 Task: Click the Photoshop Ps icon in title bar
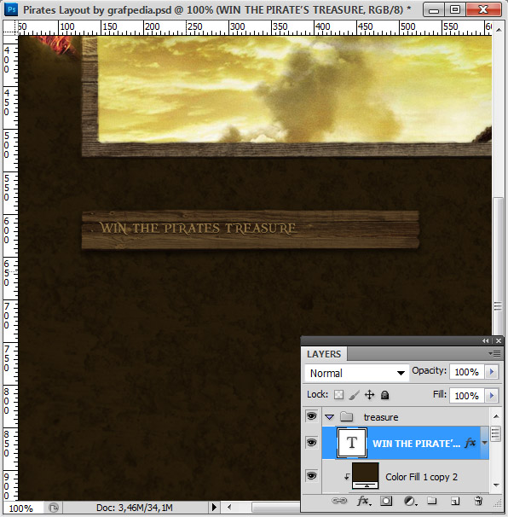pos(11,9)
